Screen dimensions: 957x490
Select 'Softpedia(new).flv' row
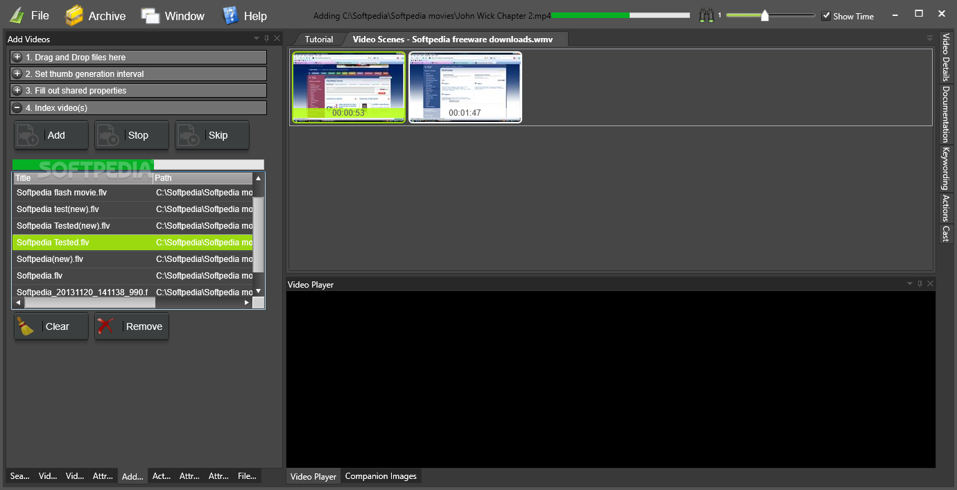point(132,259)
